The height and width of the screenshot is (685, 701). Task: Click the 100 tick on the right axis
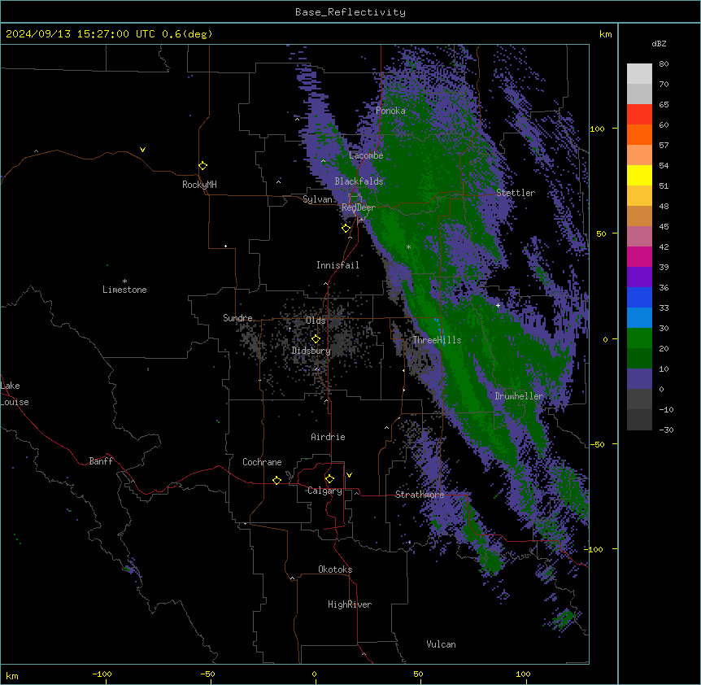point(597,129)
